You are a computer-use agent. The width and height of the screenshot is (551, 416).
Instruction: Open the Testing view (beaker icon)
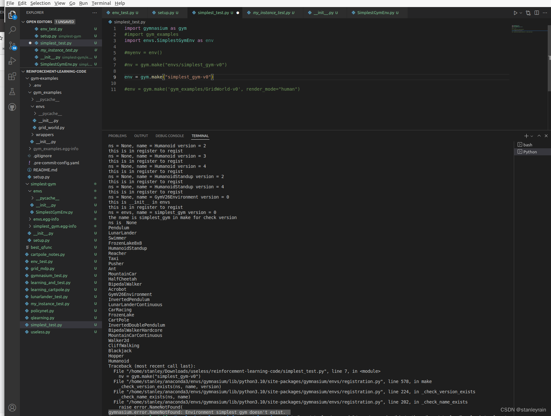[12, 92]
